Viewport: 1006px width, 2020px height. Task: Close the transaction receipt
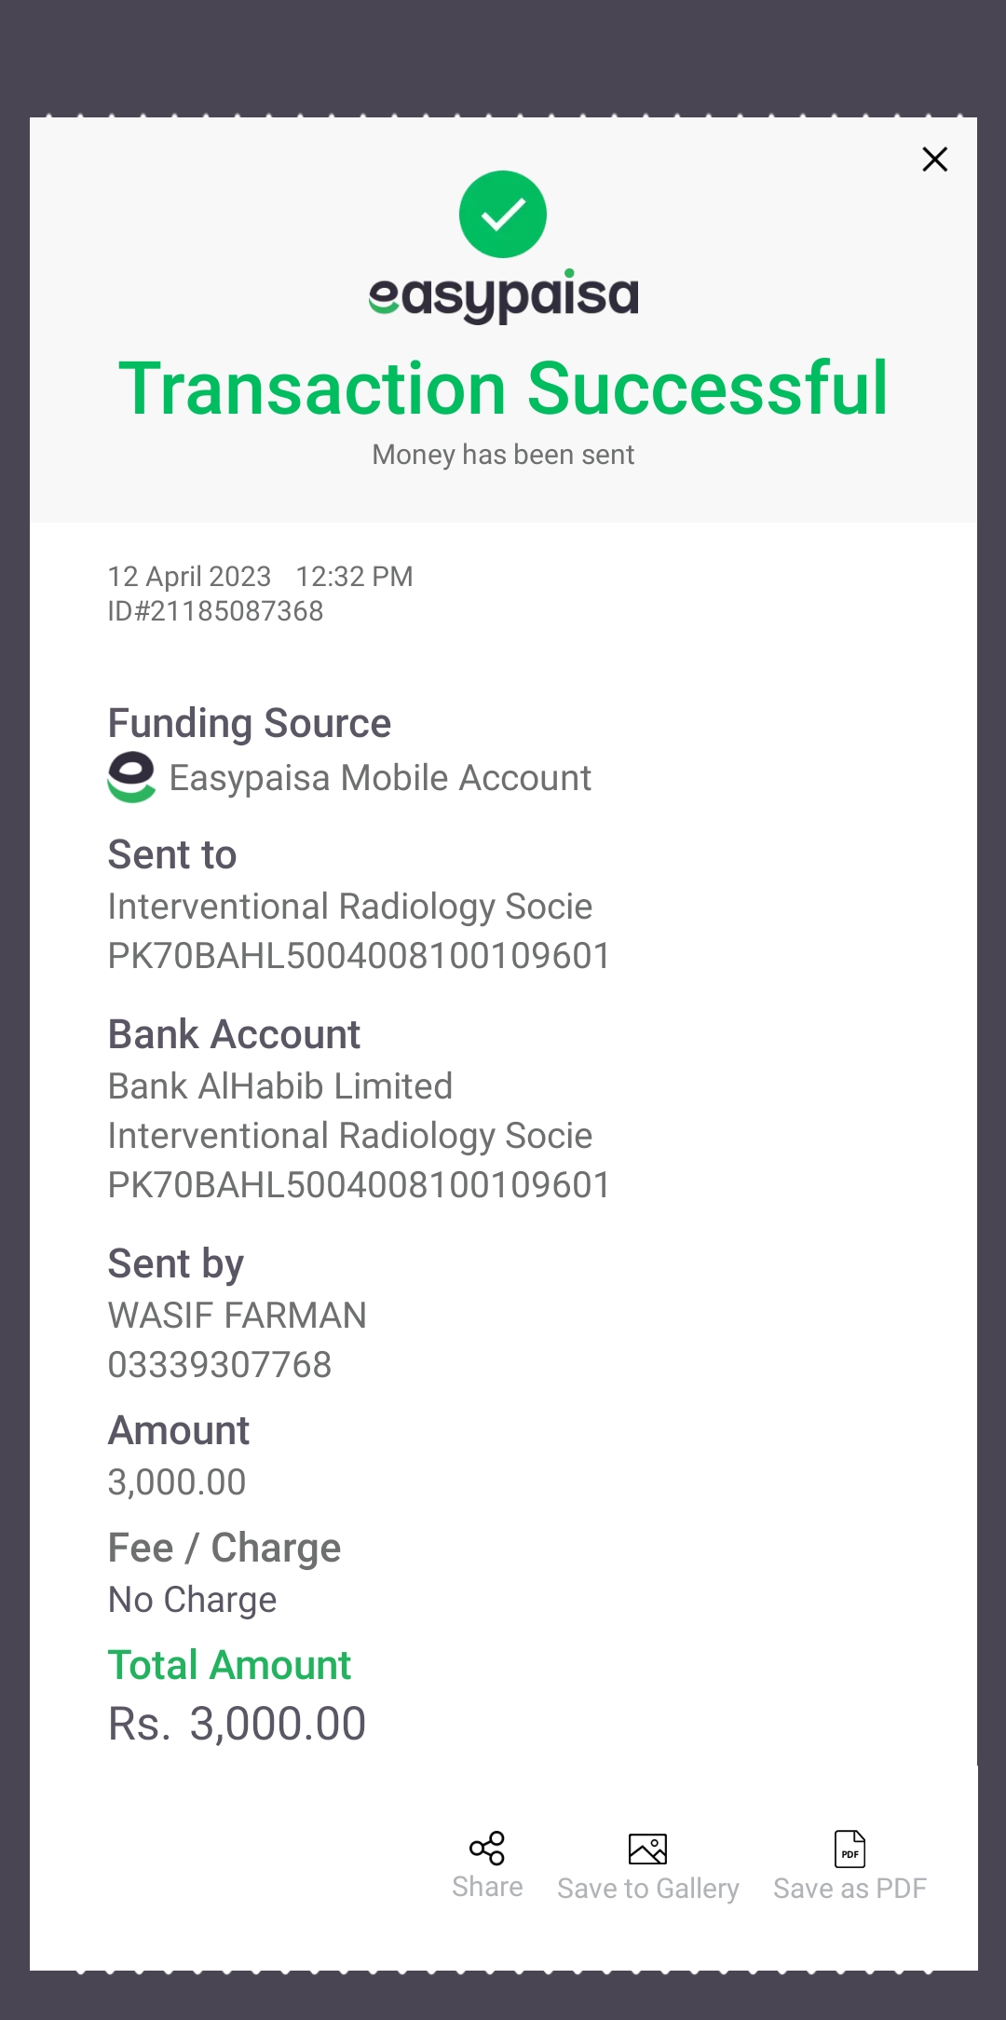click(x=934, y=159)
